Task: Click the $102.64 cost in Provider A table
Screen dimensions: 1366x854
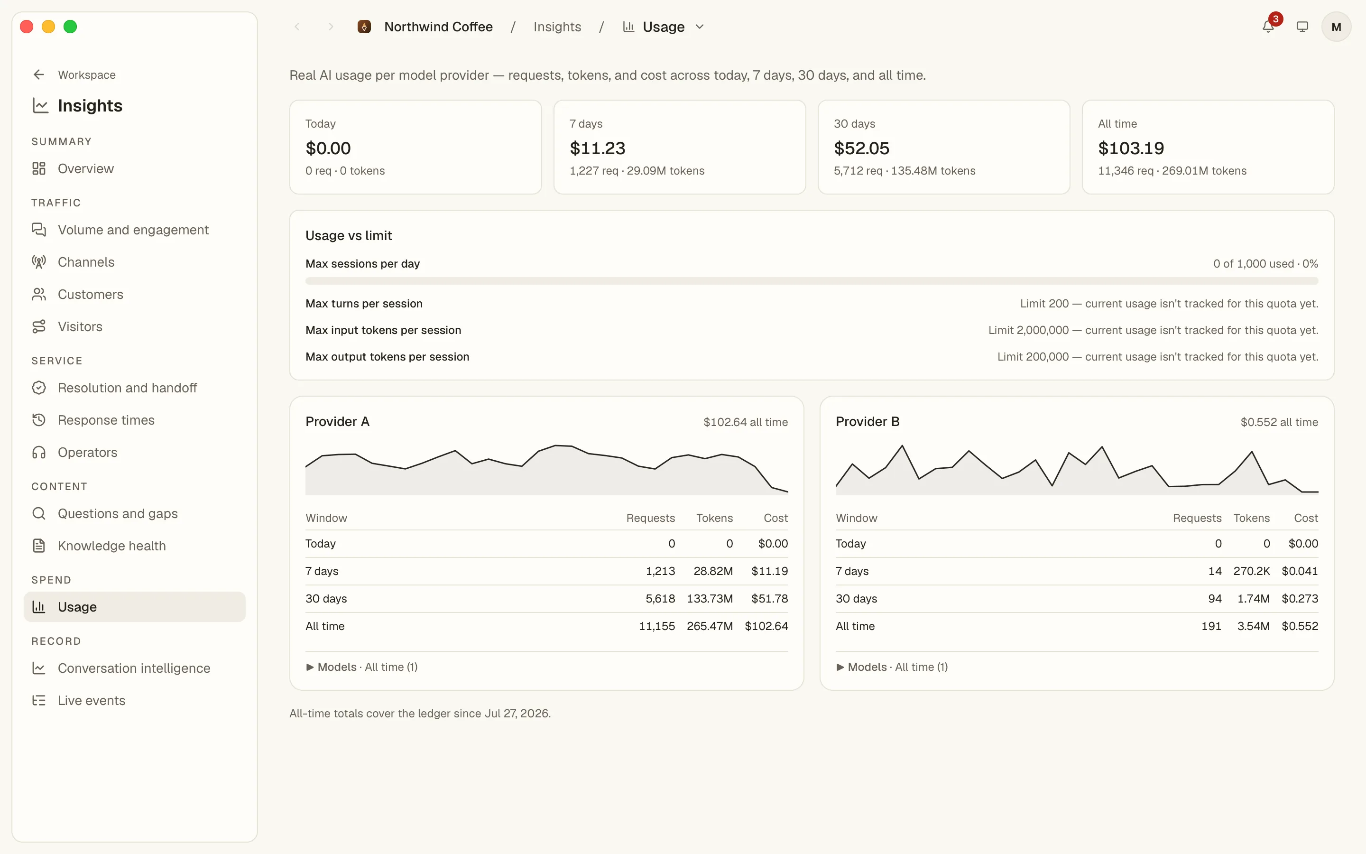Action: [x=766, y=626]
